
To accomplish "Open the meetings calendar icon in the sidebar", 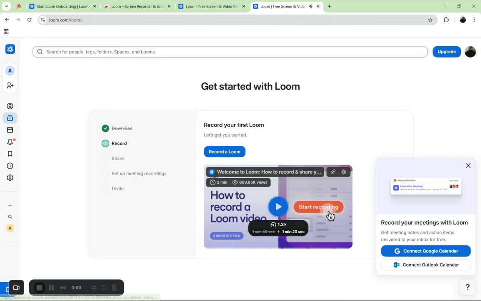I will click(10, 130).
